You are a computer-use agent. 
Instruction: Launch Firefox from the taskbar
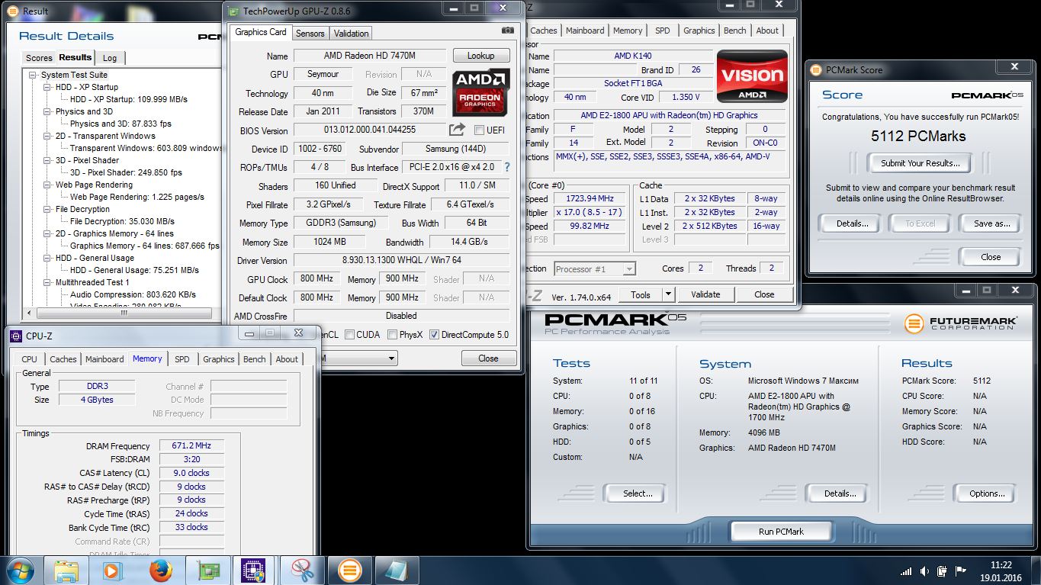pyautogui.click(x=160, y=571)
